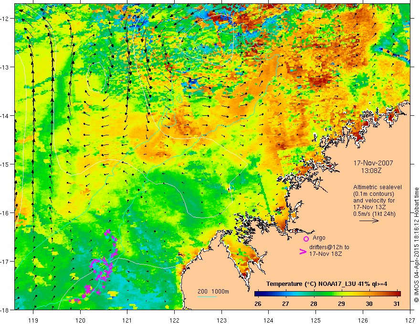Click latitude axis label -17
This screenshot has height=324, width=420.
tap(5, 262)
